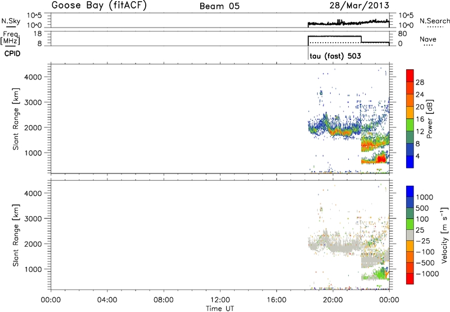Click the "16" Power colorbar value
The image size is (450, 312).
point(420,119)
